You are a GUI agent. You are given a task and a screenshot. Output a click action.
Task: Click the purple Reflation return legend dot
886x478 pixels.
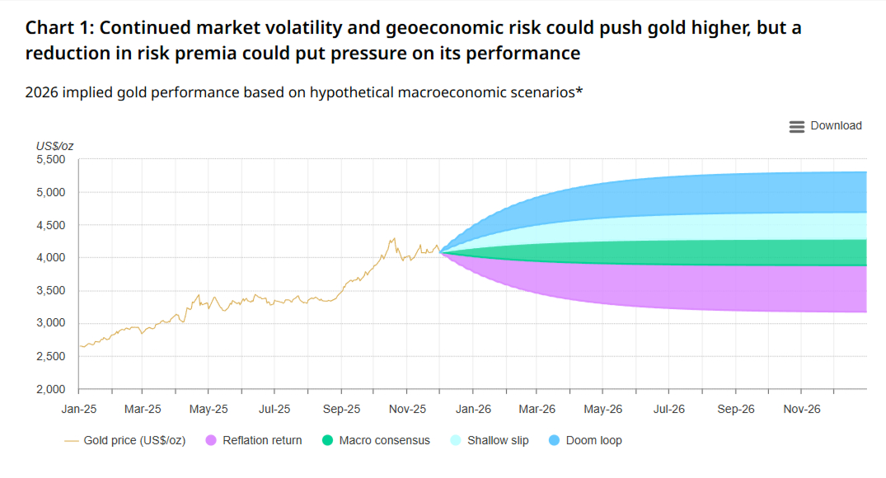[211, 440]
